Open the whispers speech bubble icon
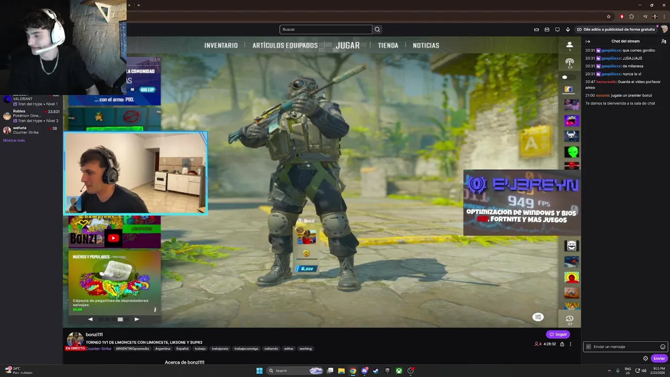The width and height of the screenshot is (670, 377). click(x=557, y=29)
